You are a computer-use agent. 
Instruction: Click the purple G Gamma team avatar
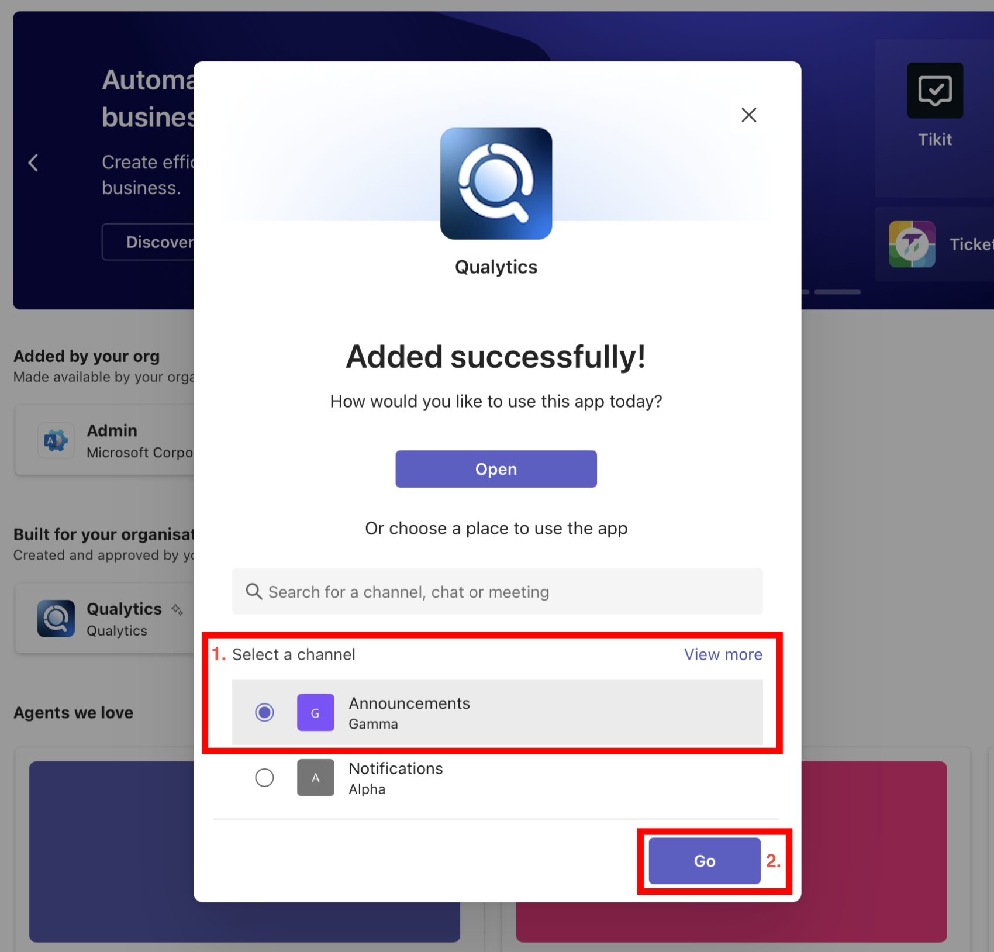click(x=316, y=712)
